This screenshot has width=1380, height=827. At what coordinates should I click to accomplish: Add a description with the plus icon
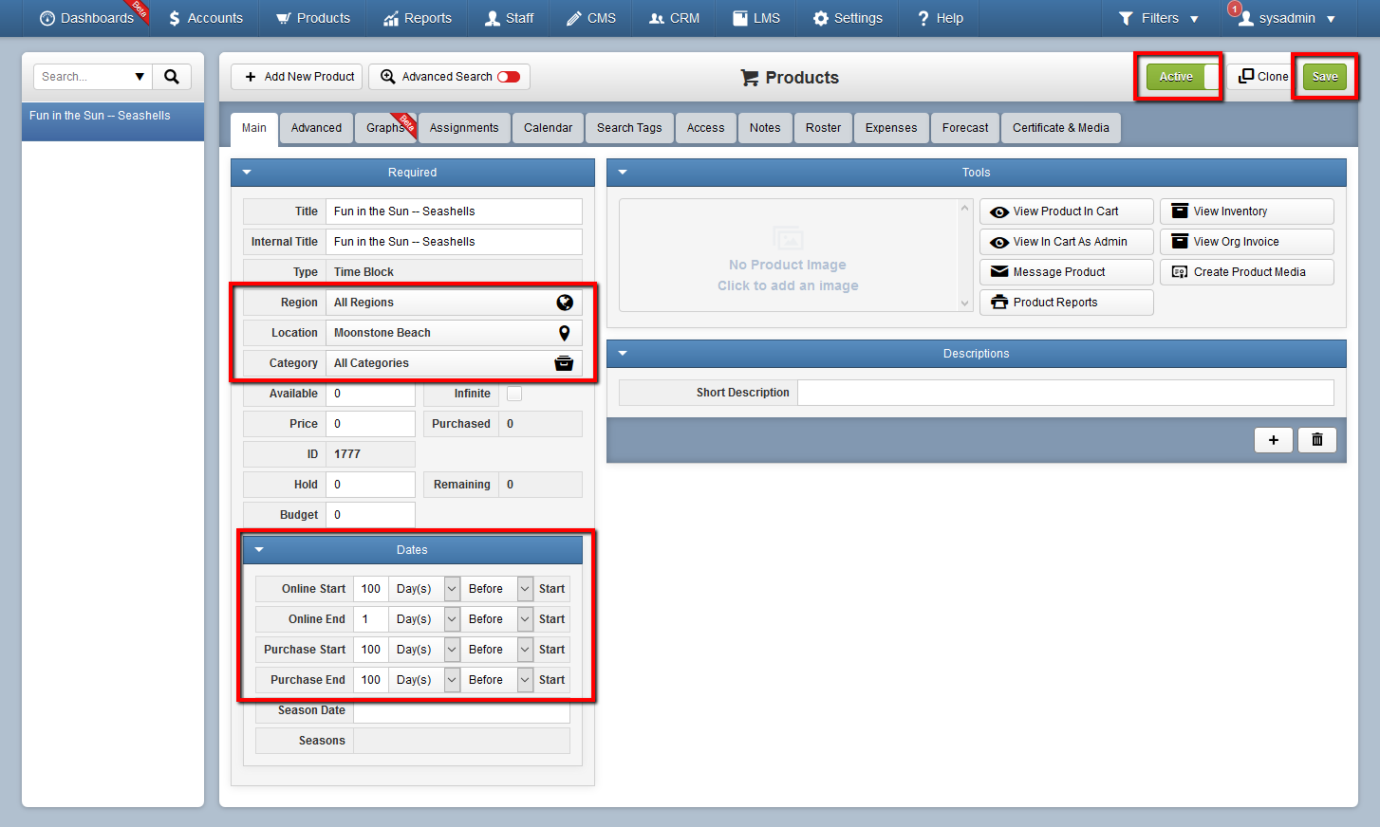(1274, 440)
